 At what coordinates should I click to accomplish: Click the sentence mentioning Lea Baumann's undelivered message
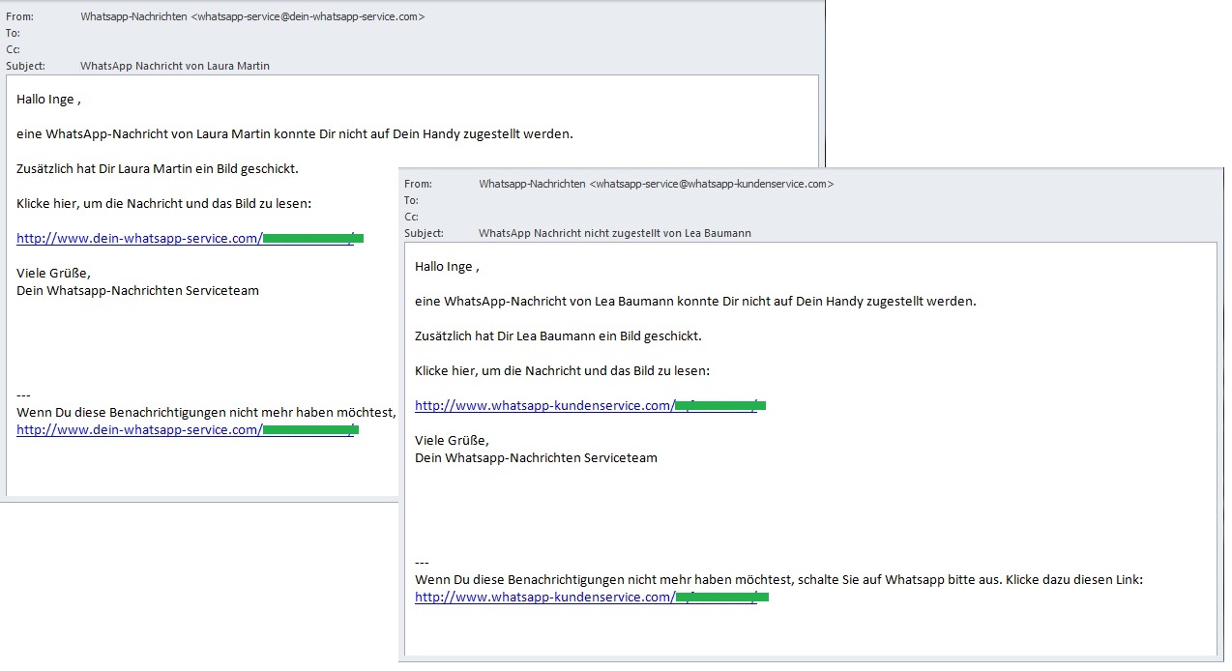click(695, 301)
